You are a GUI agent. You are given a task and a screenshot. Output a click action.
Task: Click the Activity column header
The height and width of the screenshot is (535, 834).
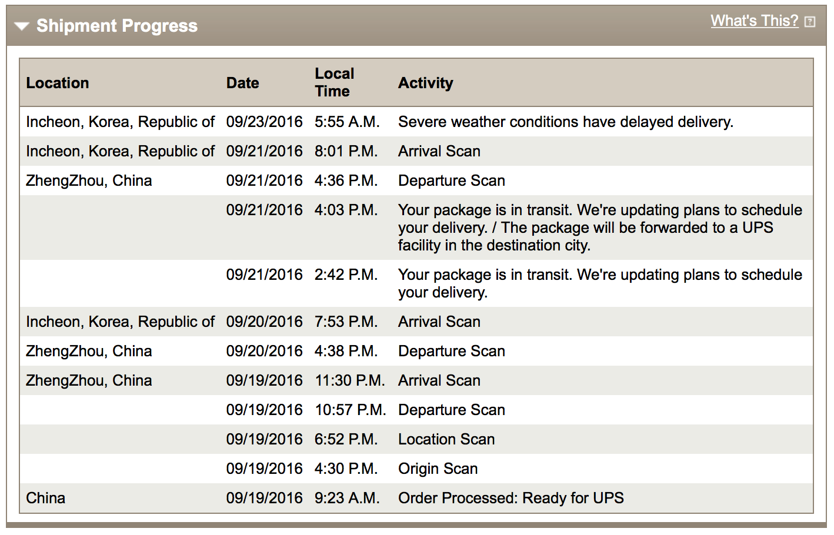pos(425,83)
